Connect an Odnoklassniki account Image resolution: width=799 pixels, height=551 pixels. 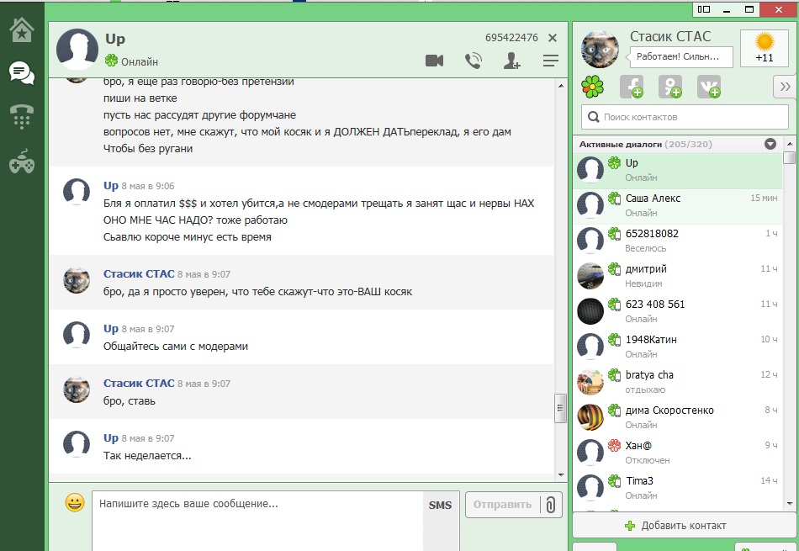tap(670, 87)
